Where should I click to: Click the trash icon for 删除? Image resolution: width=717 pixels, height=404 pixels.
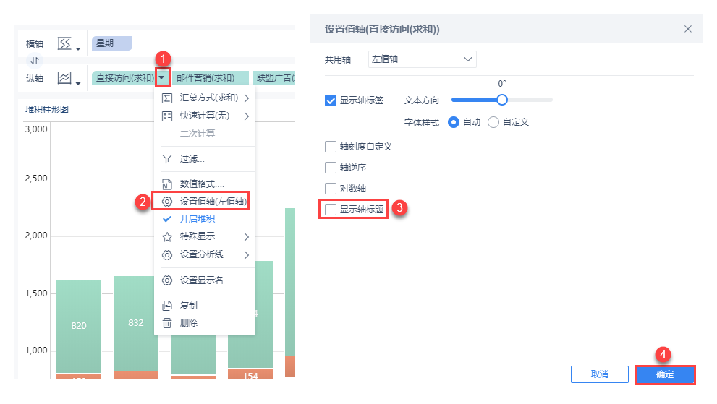click(166, 323)
